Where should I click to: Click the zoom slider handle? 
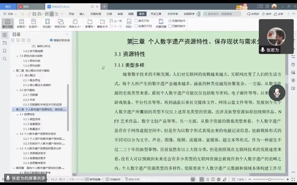point(269,179)
